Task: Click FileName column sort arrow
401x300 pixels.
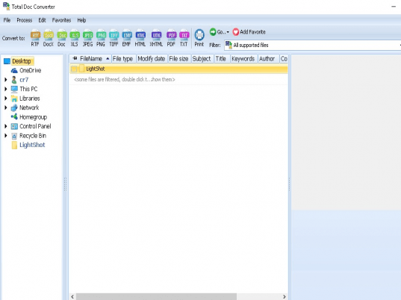Action: pos(108,59)
